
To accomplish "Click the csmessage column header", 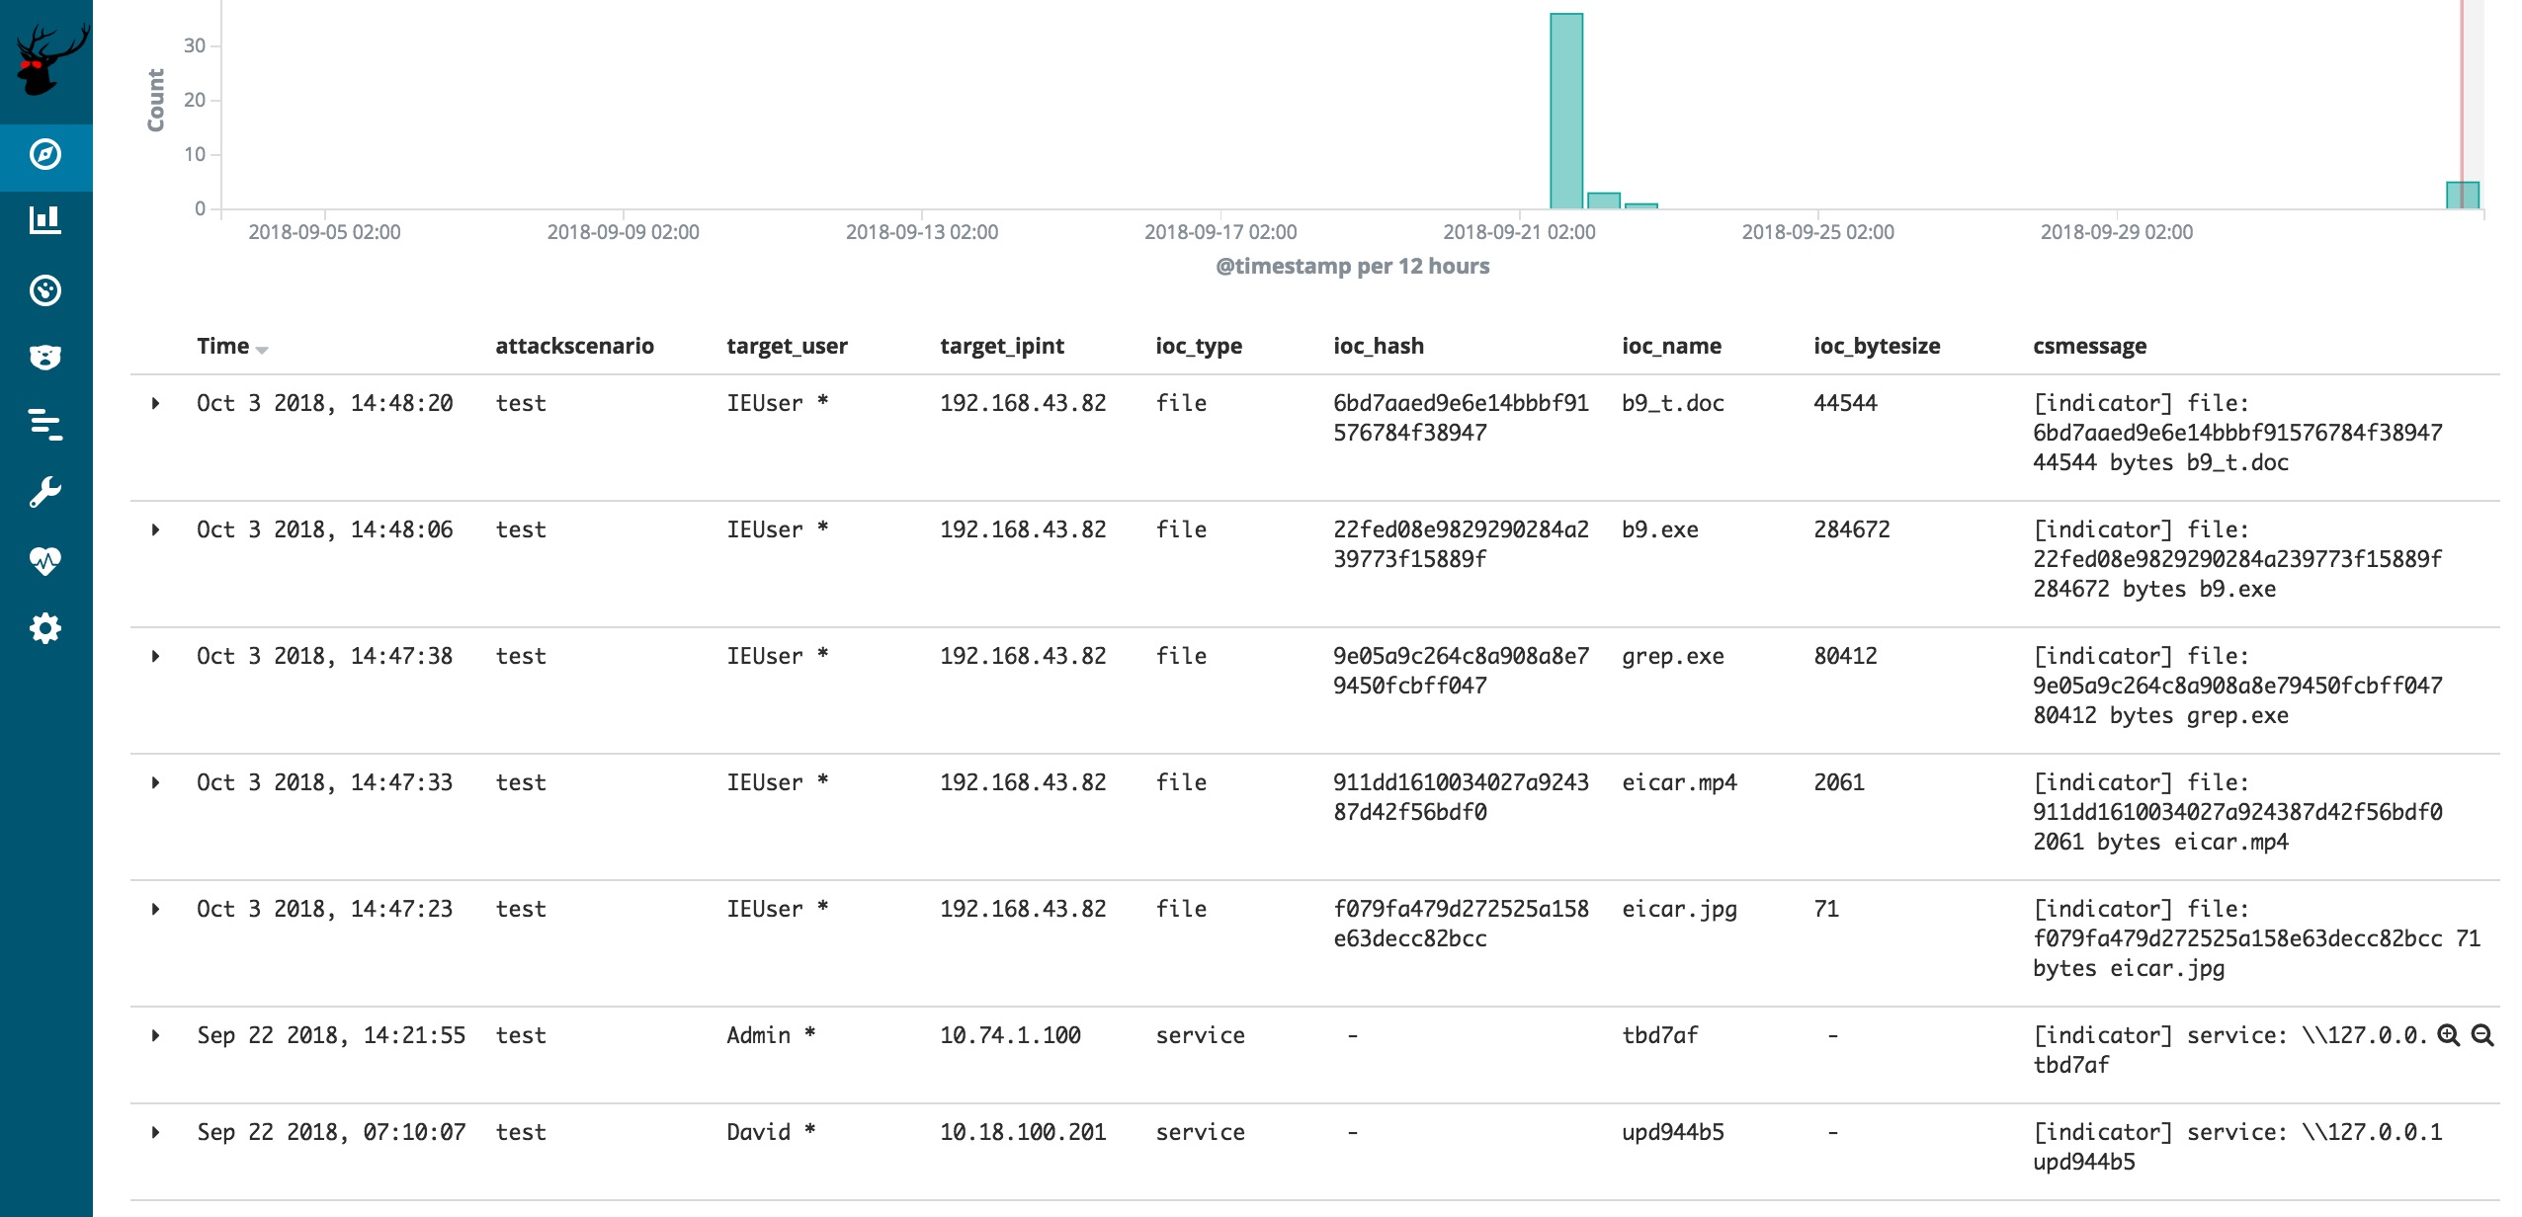I will click(x=2089, y=346).
